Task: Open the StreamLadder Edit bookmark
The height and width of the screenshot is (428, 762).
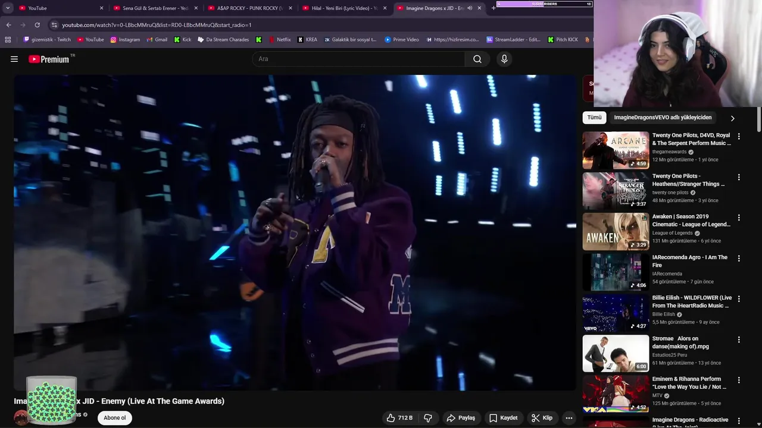Action: point(513,40)
